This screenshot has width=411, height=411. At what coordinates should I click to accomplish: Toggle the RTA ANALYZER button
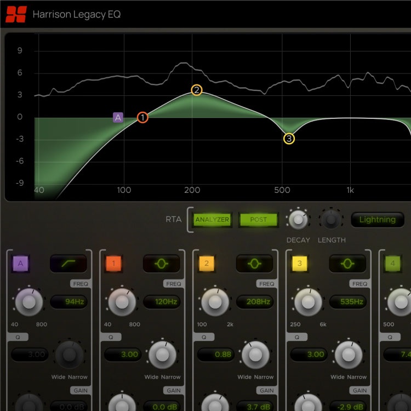(212, 219)
